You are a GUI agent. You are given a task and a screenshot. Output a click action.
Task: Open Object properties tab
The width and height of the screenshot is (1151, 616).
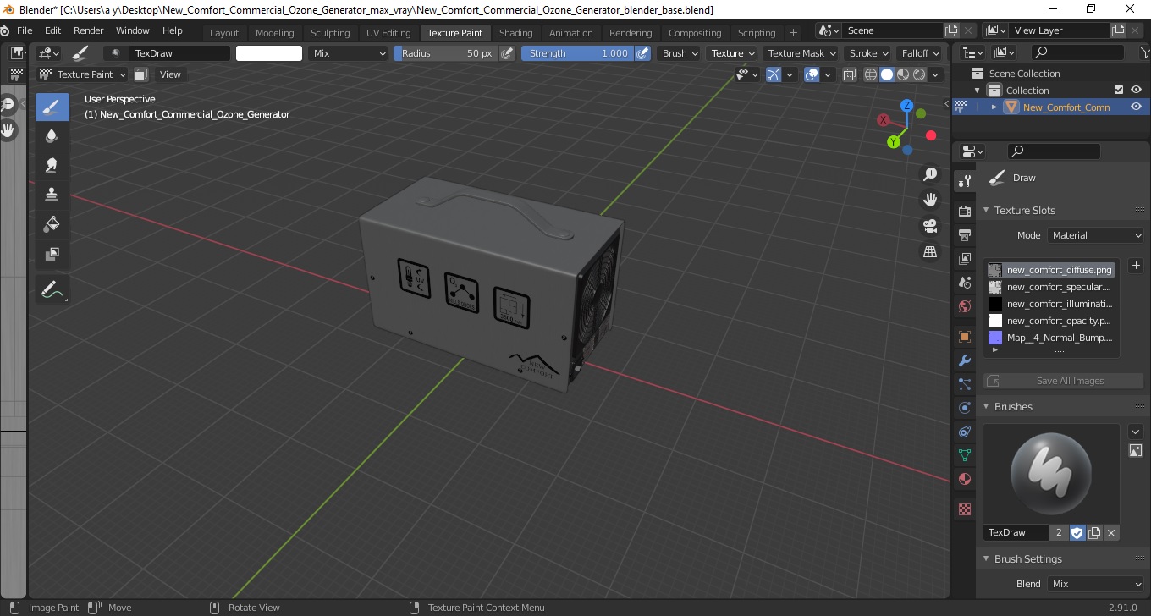(964, 337)
